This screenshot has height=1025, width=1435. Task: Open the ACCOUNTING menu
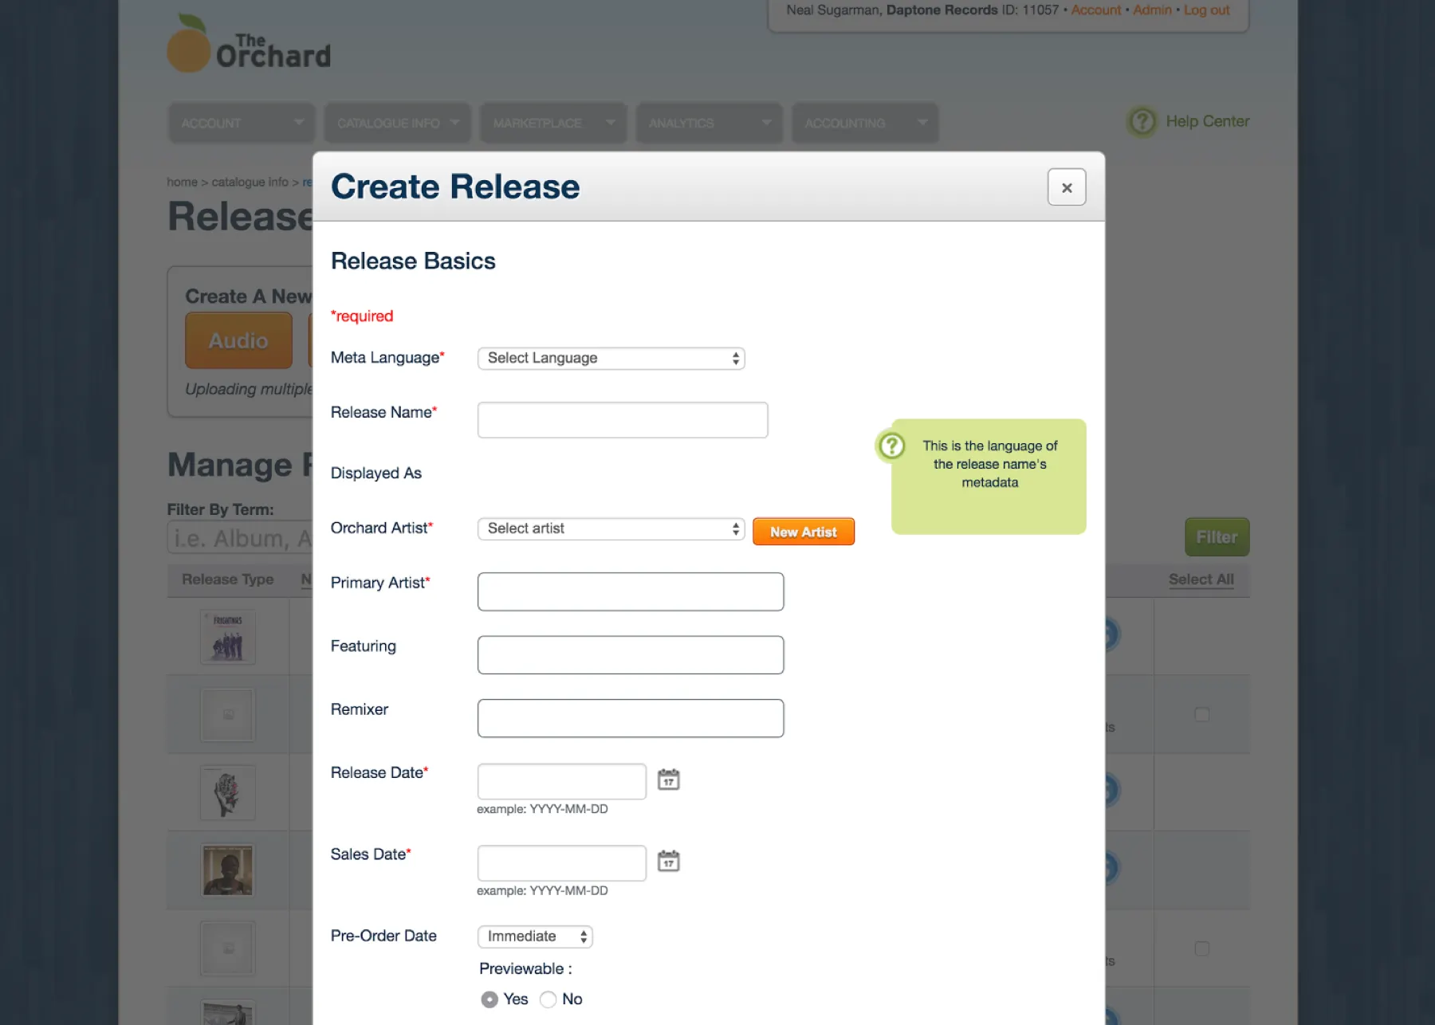click(865, 123)
